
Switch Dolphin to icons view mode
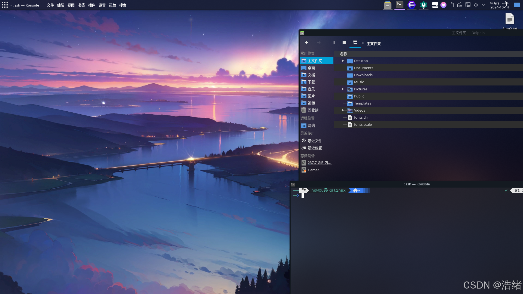click(332, 42)
